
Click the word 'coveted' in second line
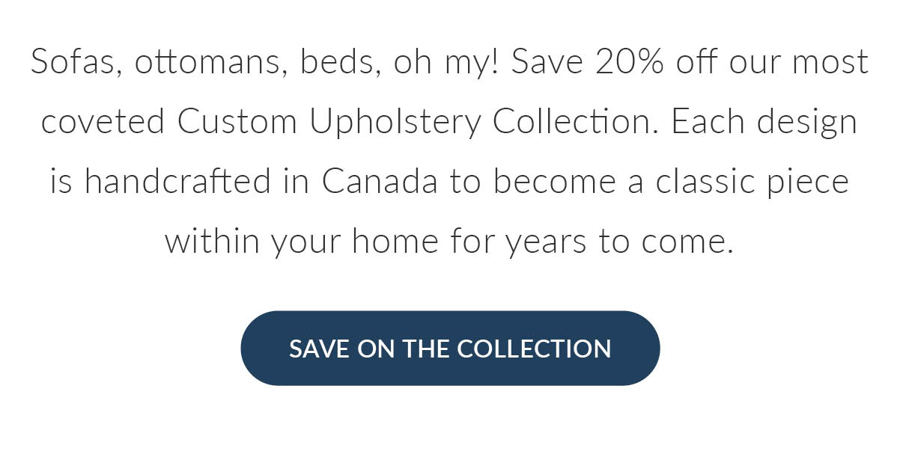click(x=103, y=123)
